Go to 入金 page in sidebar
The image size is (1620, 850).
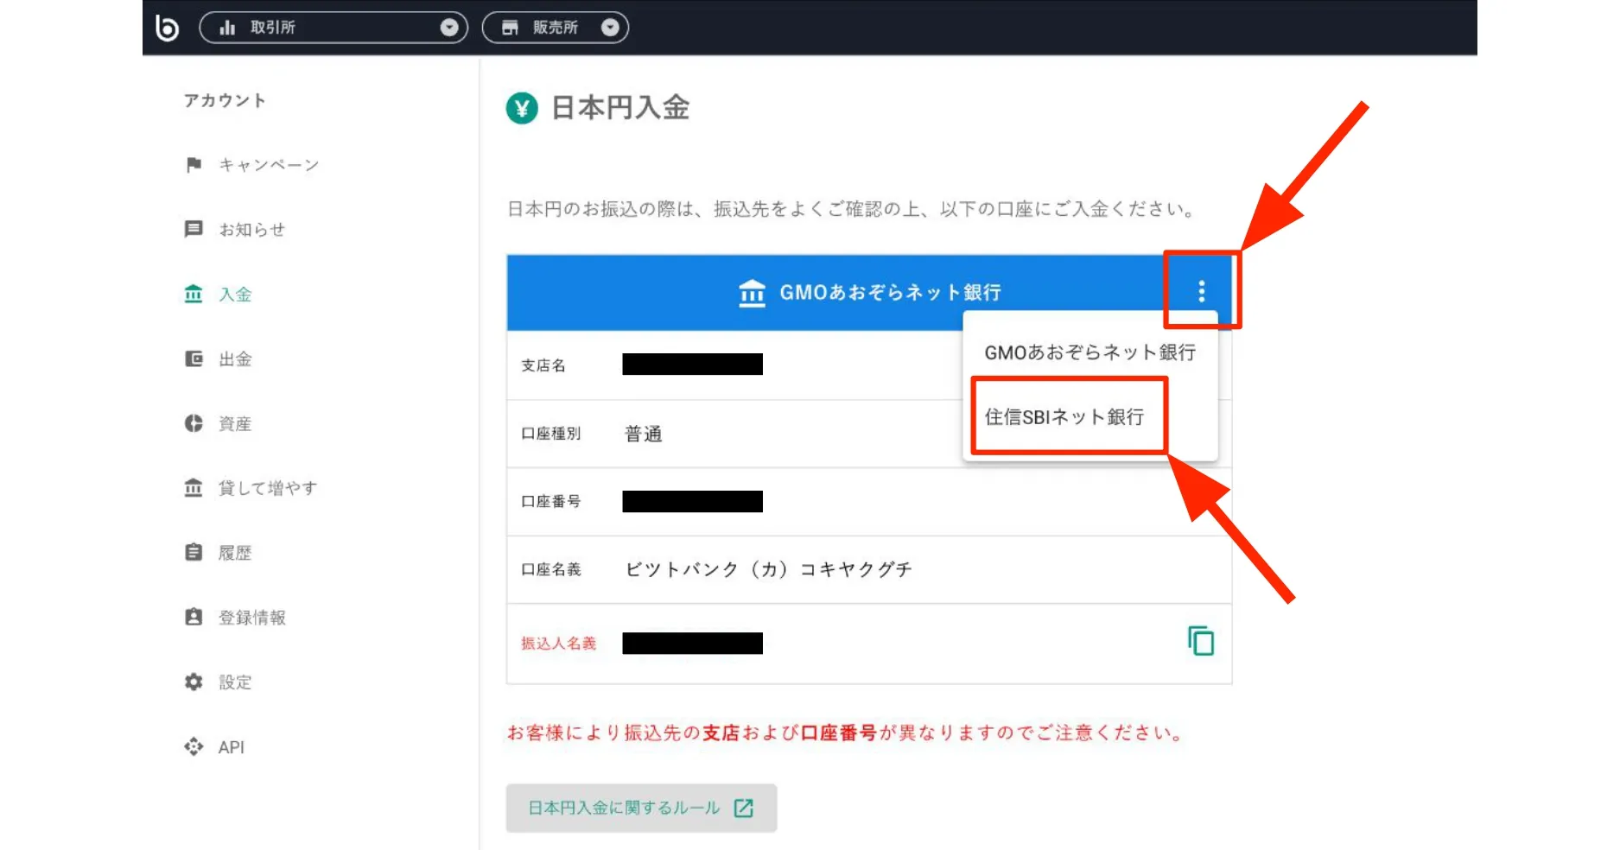coord(234,295)
